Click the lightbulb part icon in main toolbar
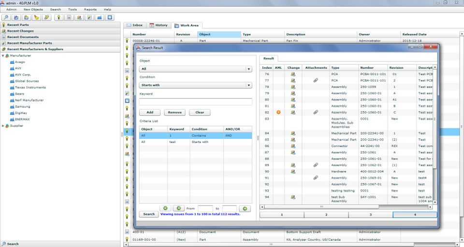Screen dimensions: 464x247 [x=58, y=17]
